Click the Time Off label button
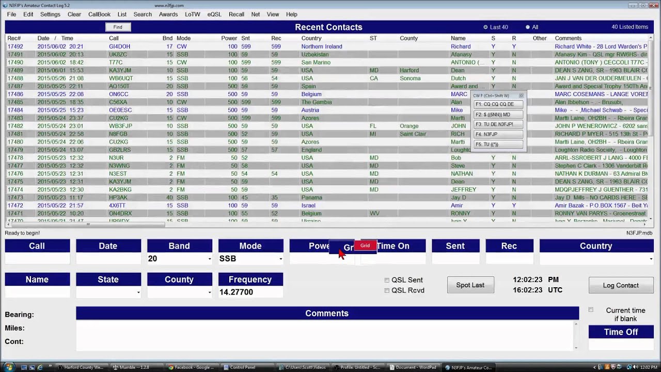Screen dimensions: 661x372 point(621,332)
